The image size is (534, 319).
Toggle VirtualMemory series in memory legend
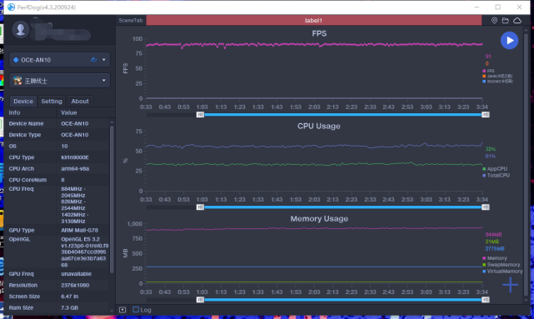[502, 272]
